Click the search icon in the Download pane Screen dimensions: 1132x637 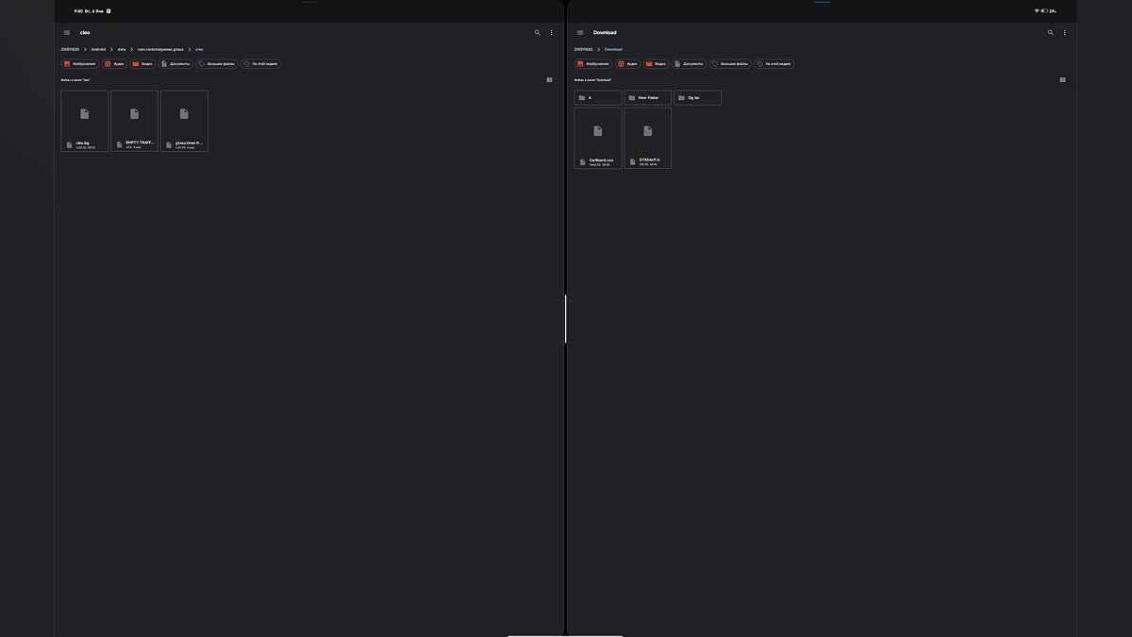click(x=1051, y=33)
